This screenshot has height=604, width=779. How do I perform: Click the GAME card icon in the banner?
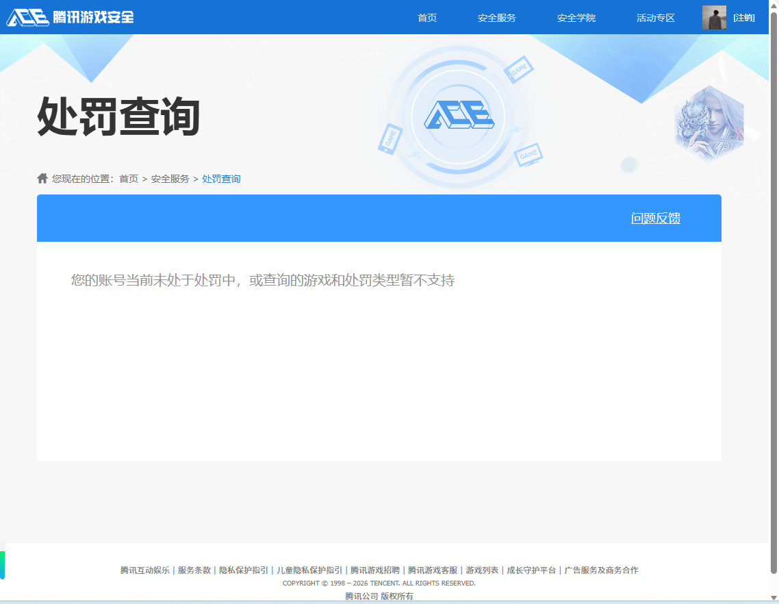click(520, 70)
